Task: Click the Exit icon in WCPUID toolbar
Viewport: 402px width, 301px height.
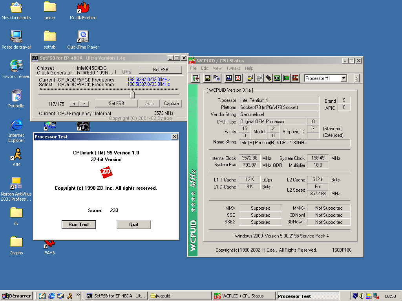Action: (196, 78)
